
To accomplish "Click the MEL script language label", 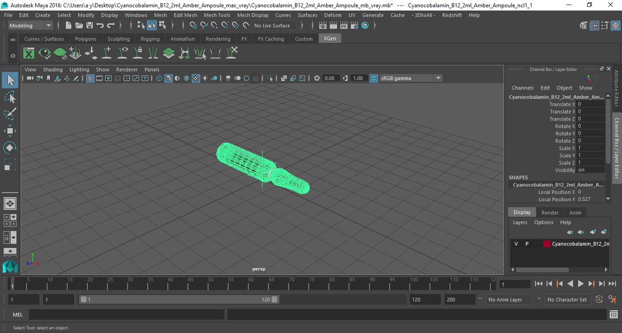I will [18, 315].
